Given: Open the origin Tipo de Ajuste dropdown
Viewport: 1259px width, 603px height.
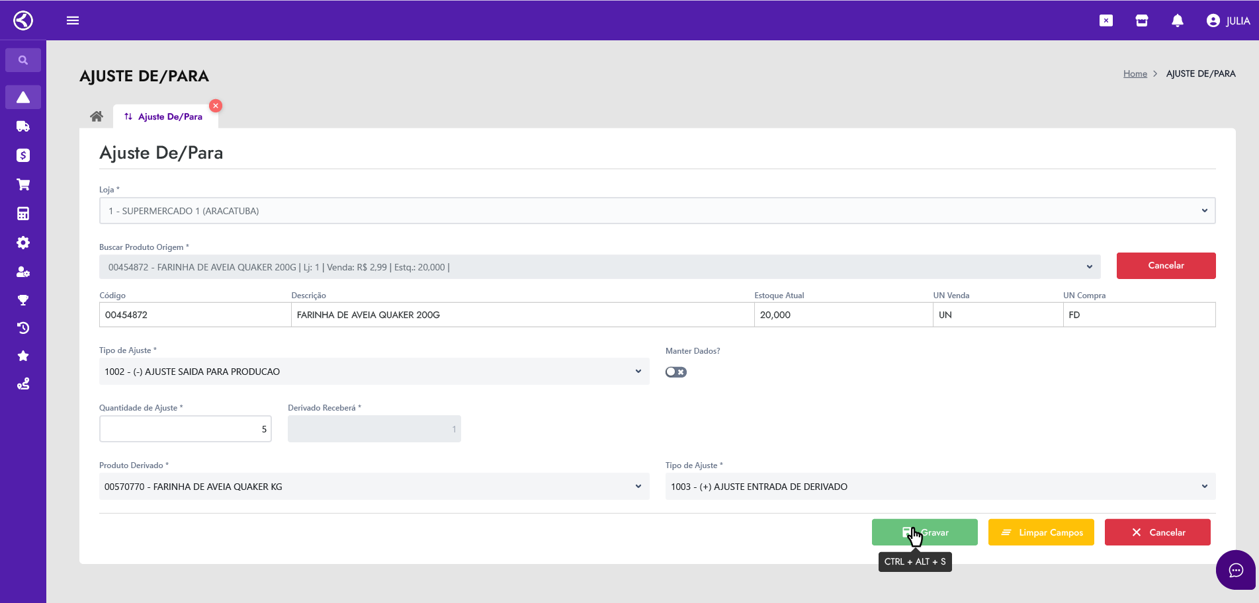Looking at the screenshot, I should [374, 372].
